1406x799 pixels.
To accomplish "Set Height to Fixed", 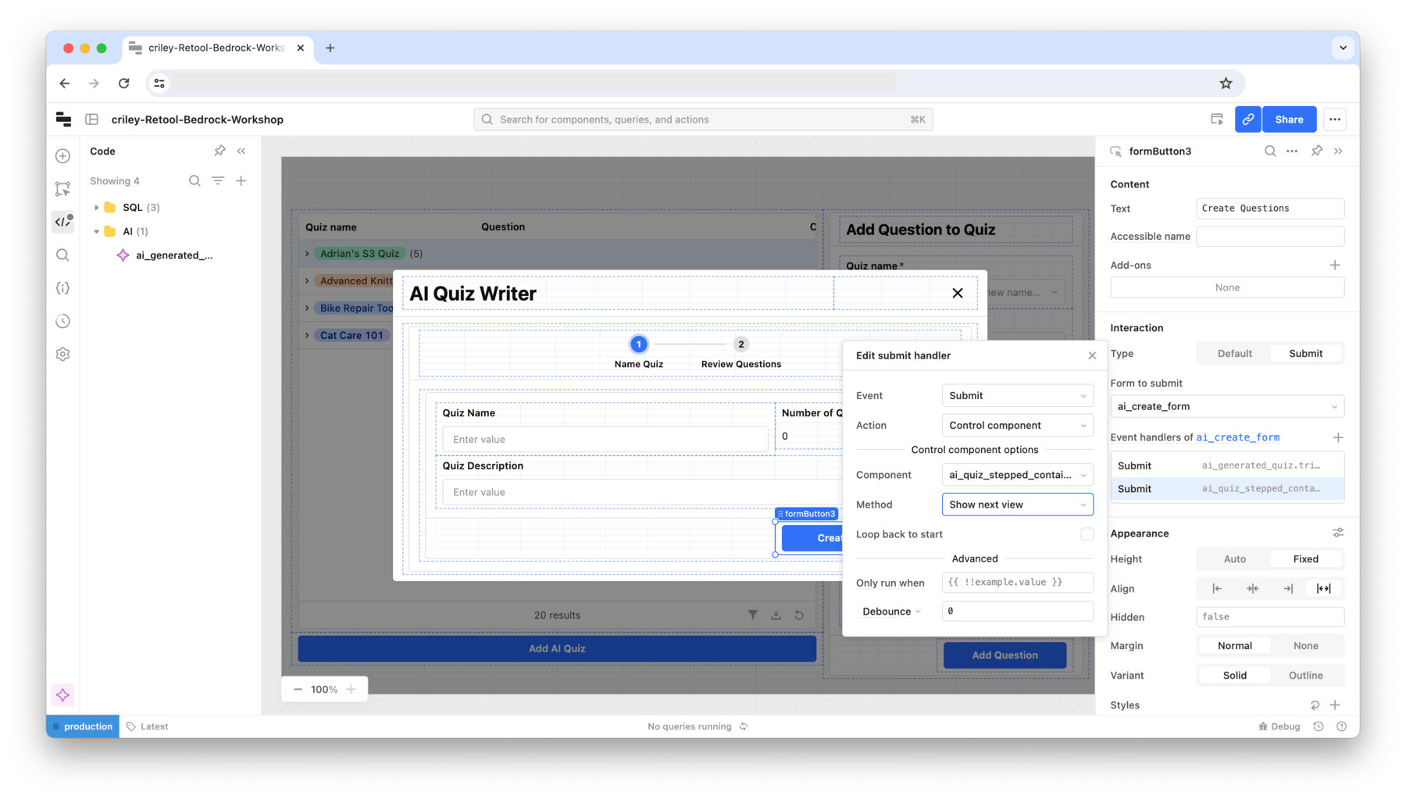I will tap(1306, 559).
